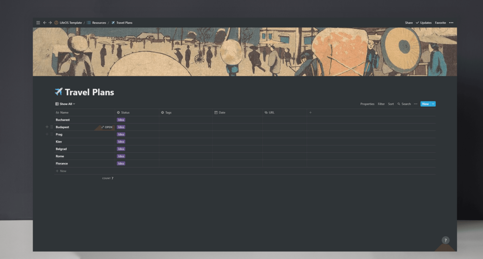This screenshot has height=259, width=483.
Task: Open database three-dot options menu
Action: point(416,104)
